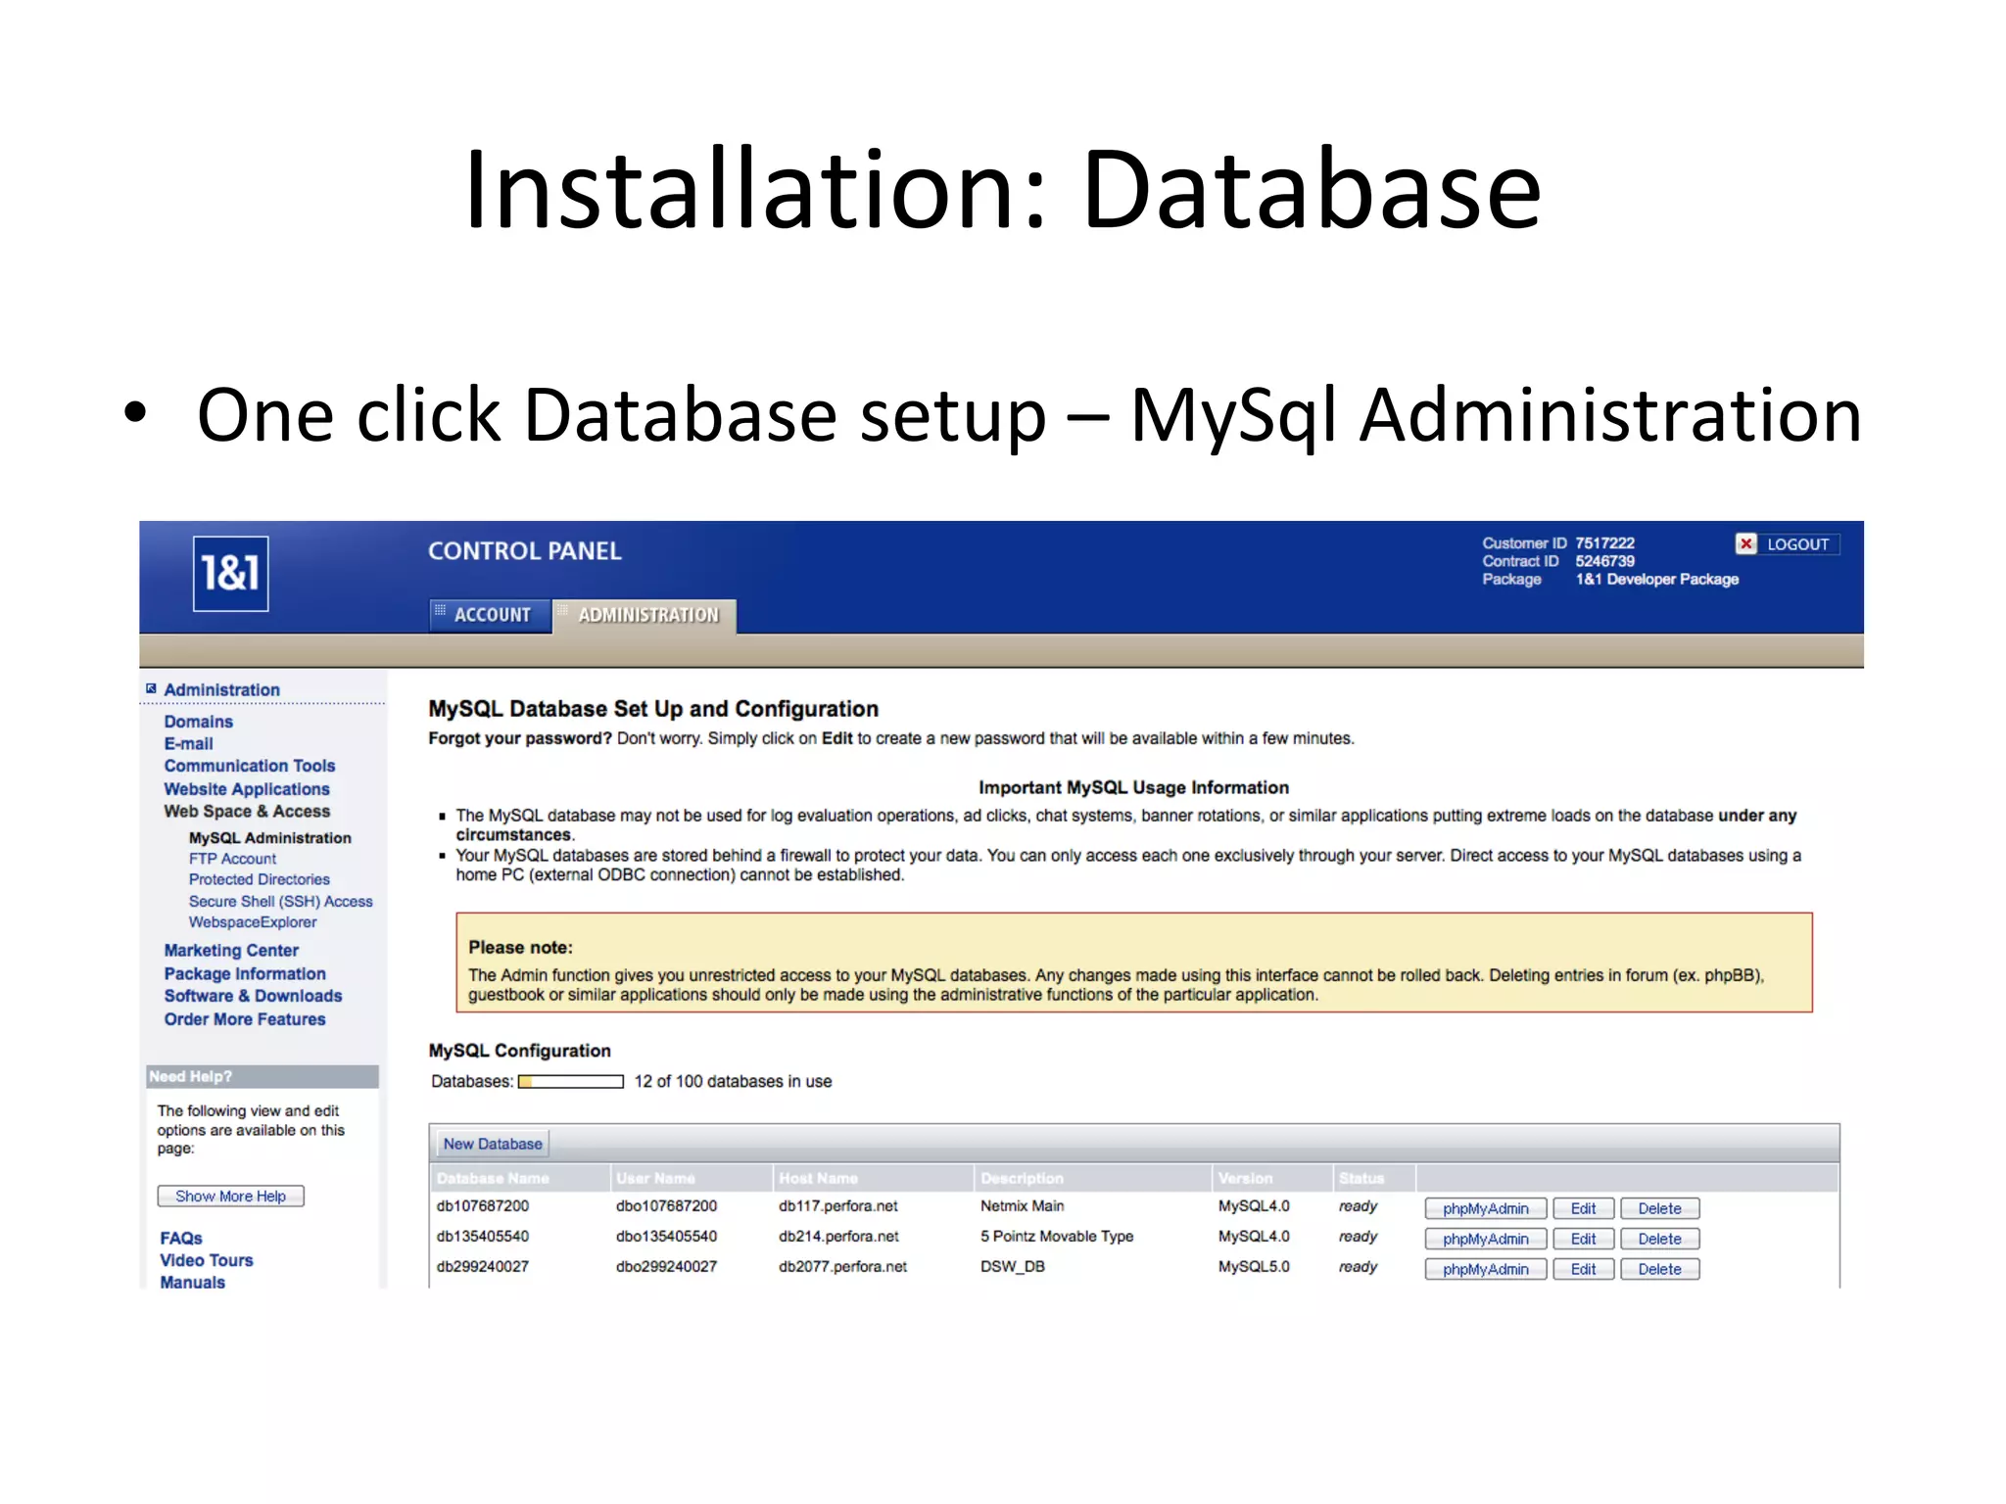Select MySQL Administration menu item
Screen dimensions: 2006x1504
click(x=269, y=838)
